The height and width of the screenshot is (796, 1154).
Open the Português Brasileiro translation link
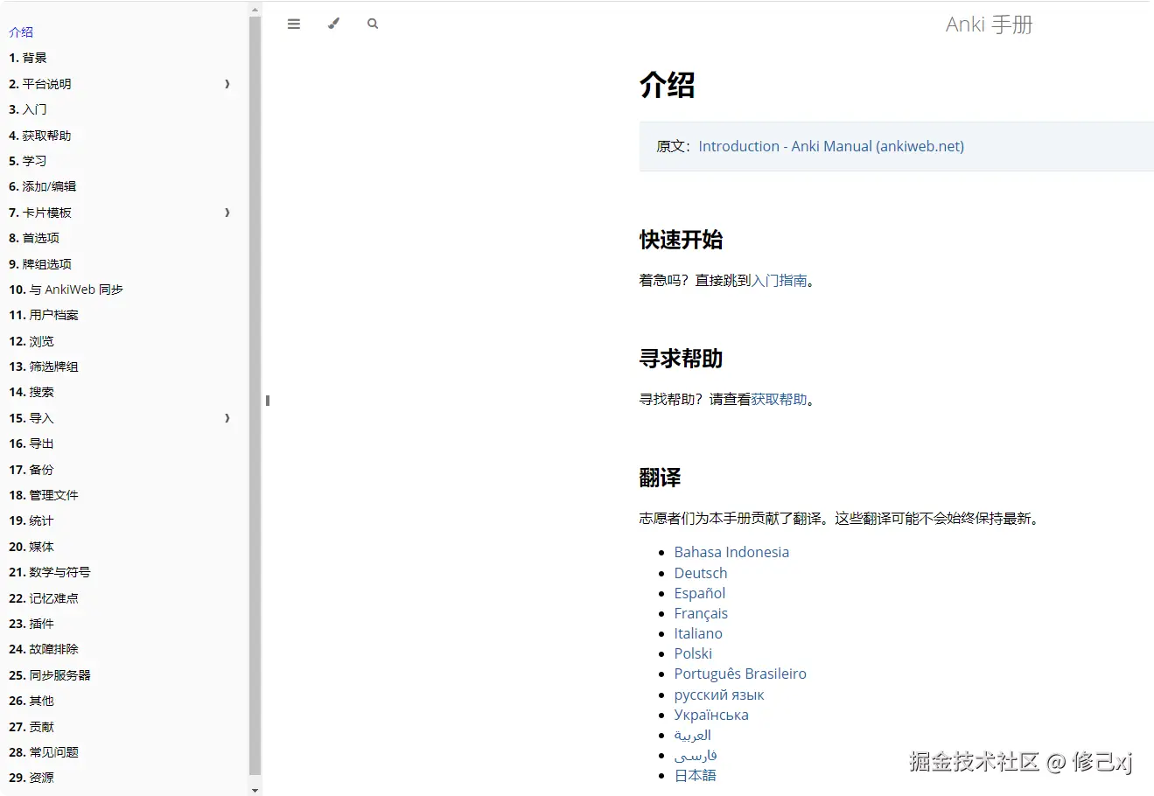740,674
